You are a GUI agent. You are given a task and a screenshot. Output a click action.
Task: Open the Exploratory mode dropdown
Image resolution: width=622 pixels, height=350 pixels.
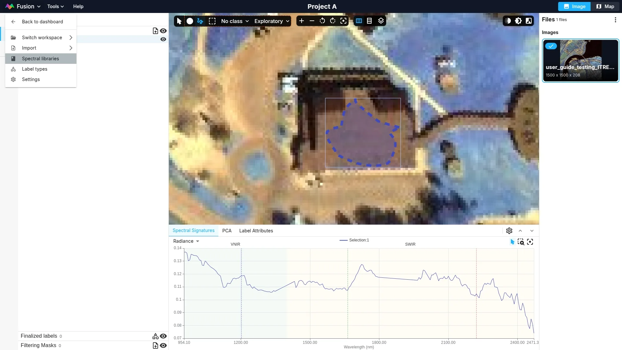[x=271, y=21]
